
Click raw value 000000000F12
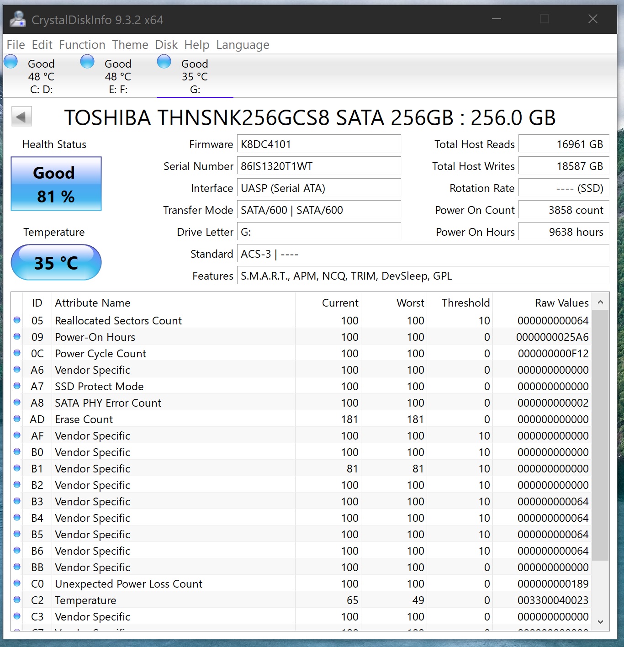(553, 354)
